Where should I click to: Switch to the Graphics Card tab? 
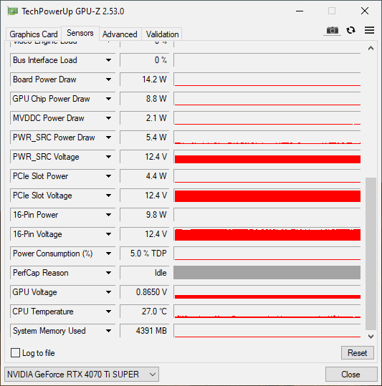tap(34, 34)
